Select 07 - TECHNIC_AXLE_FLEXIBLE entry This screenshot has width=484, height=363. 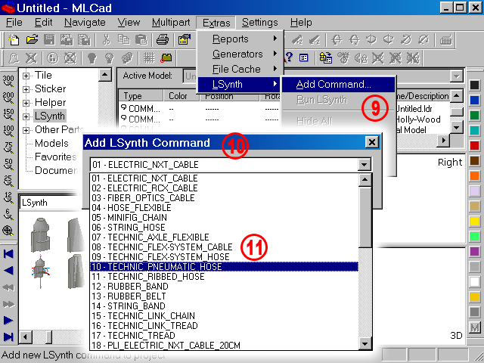(x=224, y=237)
